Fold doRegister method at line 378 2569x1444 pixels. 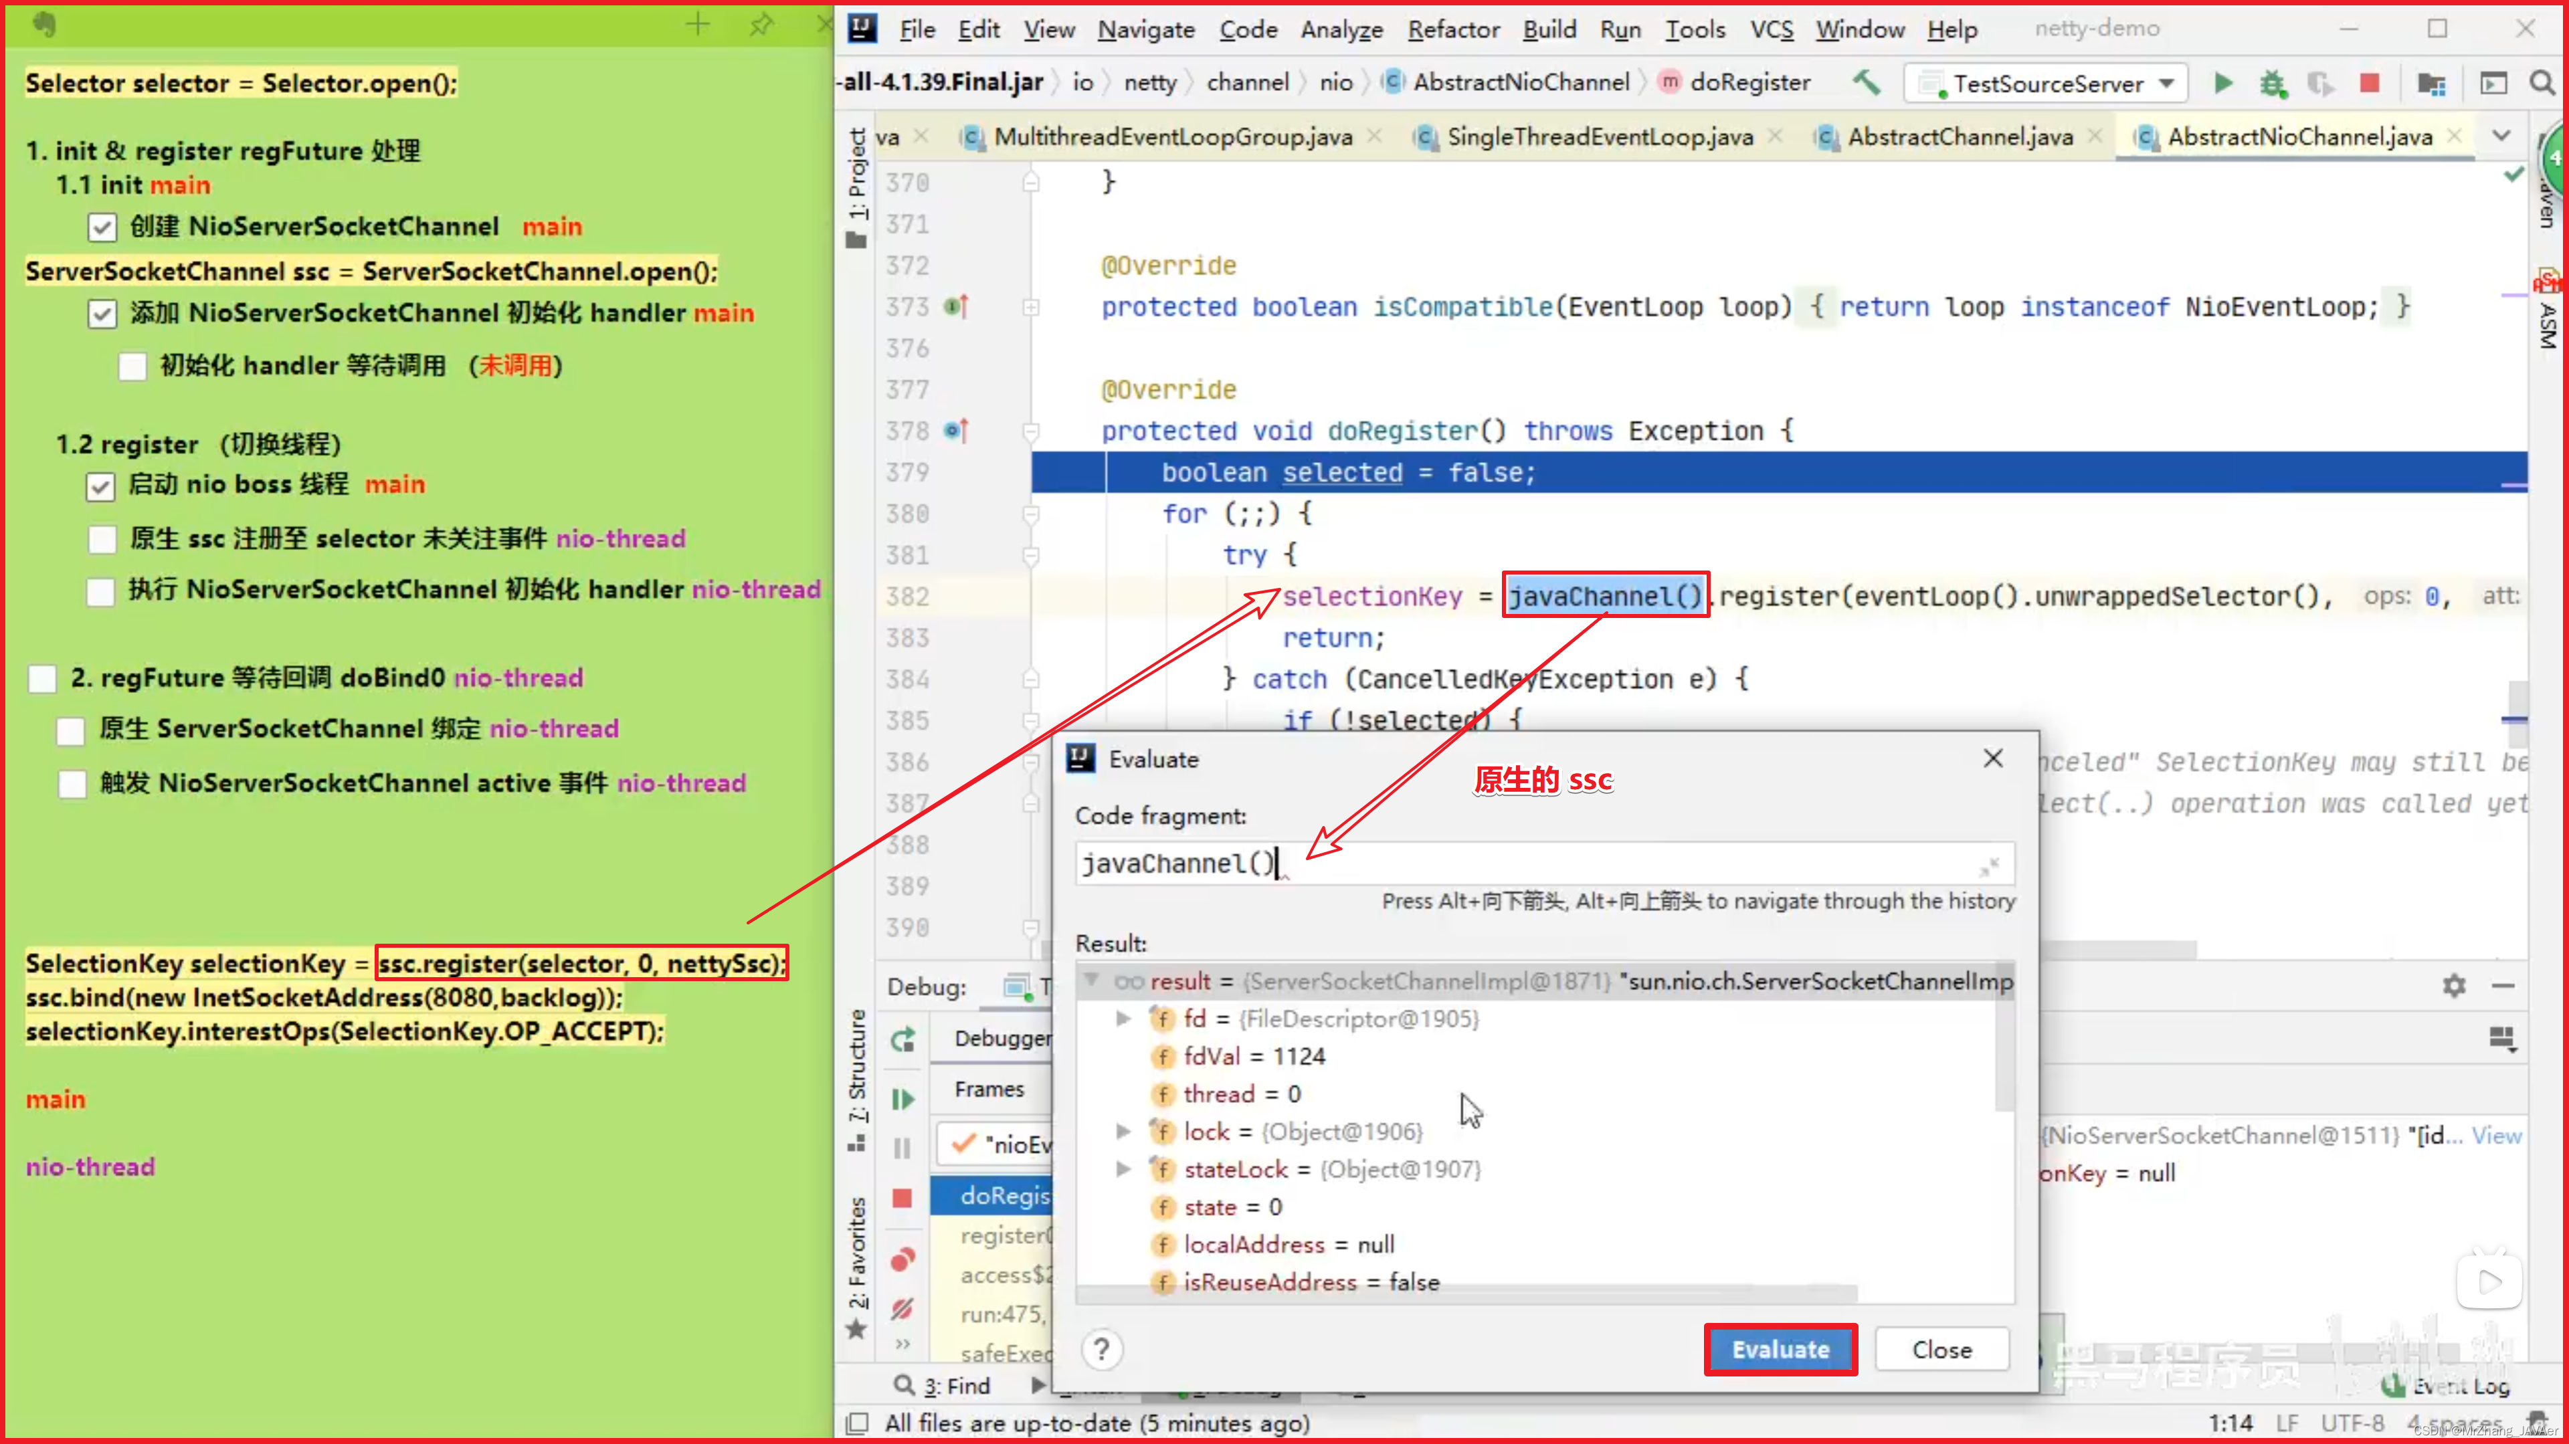1031,431
